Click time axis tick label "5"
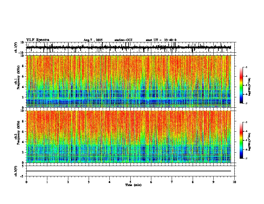264x204 pixels. tap(130, 182)
